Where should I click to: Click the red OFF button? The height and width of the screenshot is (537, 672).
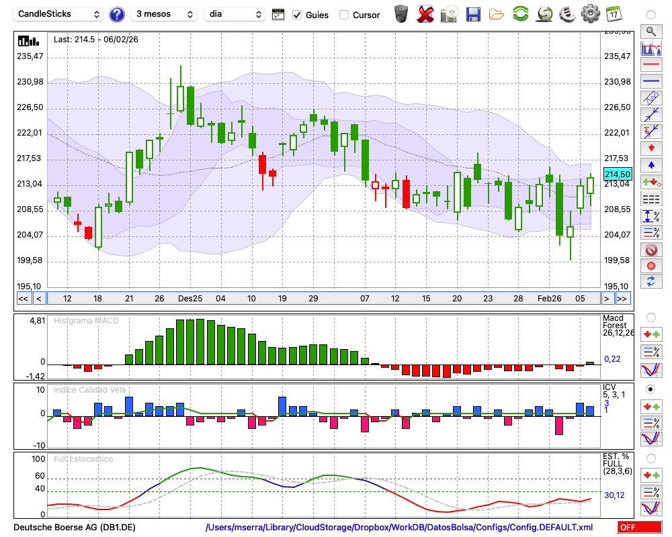click(639, 528)
